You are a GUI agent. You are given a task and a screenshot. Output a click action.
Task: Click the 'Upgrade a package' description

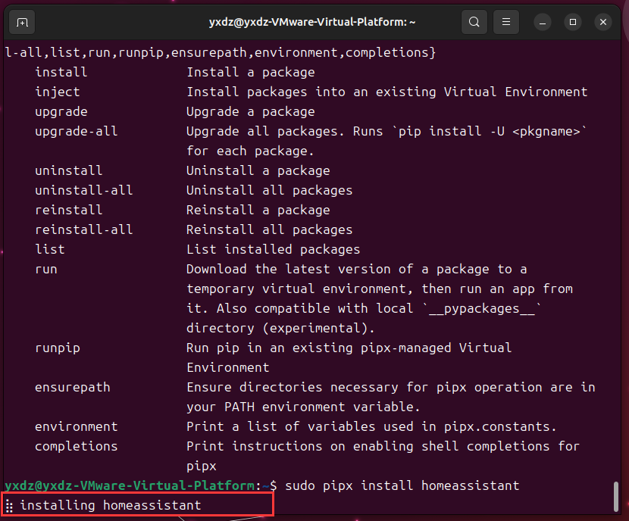point(251,111)
